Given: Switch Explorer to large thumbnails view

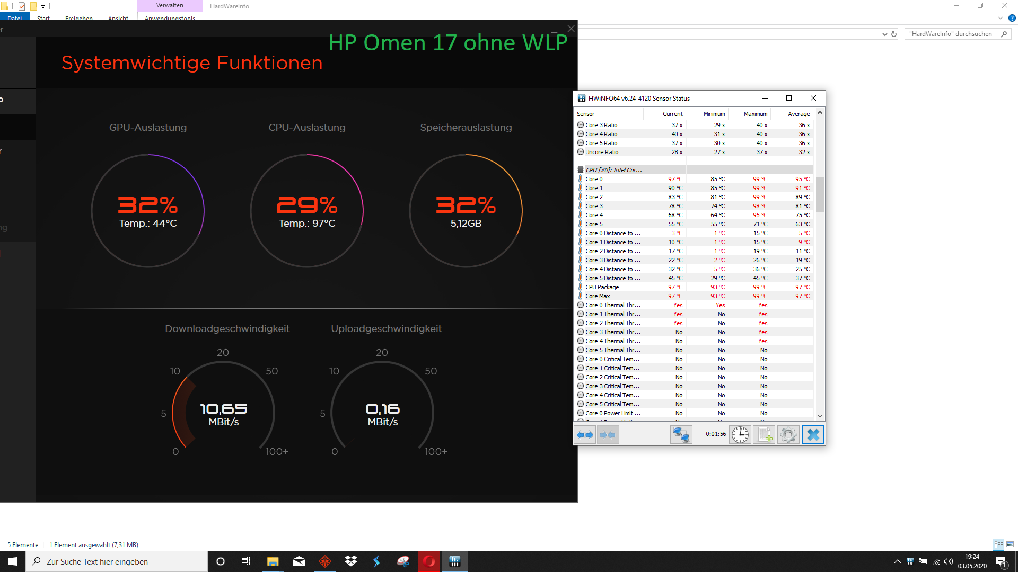Looking at the screenshot, I should click(1010, 544).
